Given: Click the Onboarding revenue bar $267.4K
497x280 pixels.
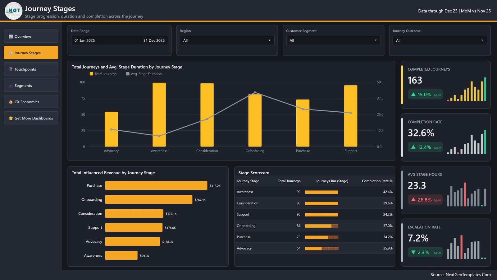Looking at the screenshot, I should pos(149,199).
